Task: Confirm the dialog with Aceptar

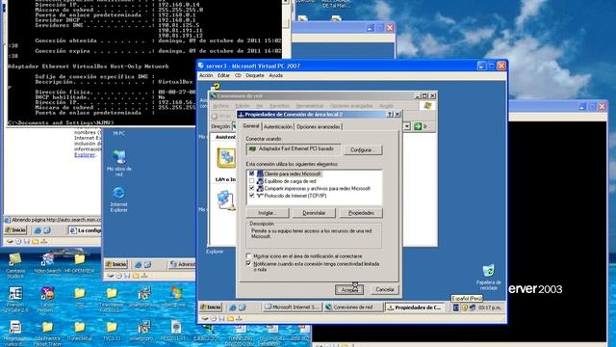Action: coord(349,289)
